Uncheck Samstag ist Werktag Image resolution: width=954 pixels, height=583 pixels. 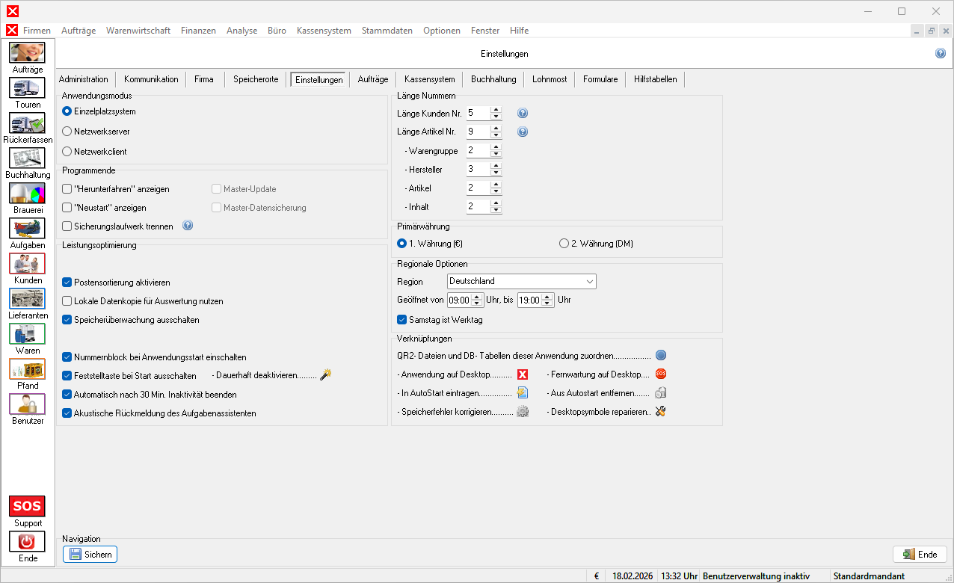[402, 320]
